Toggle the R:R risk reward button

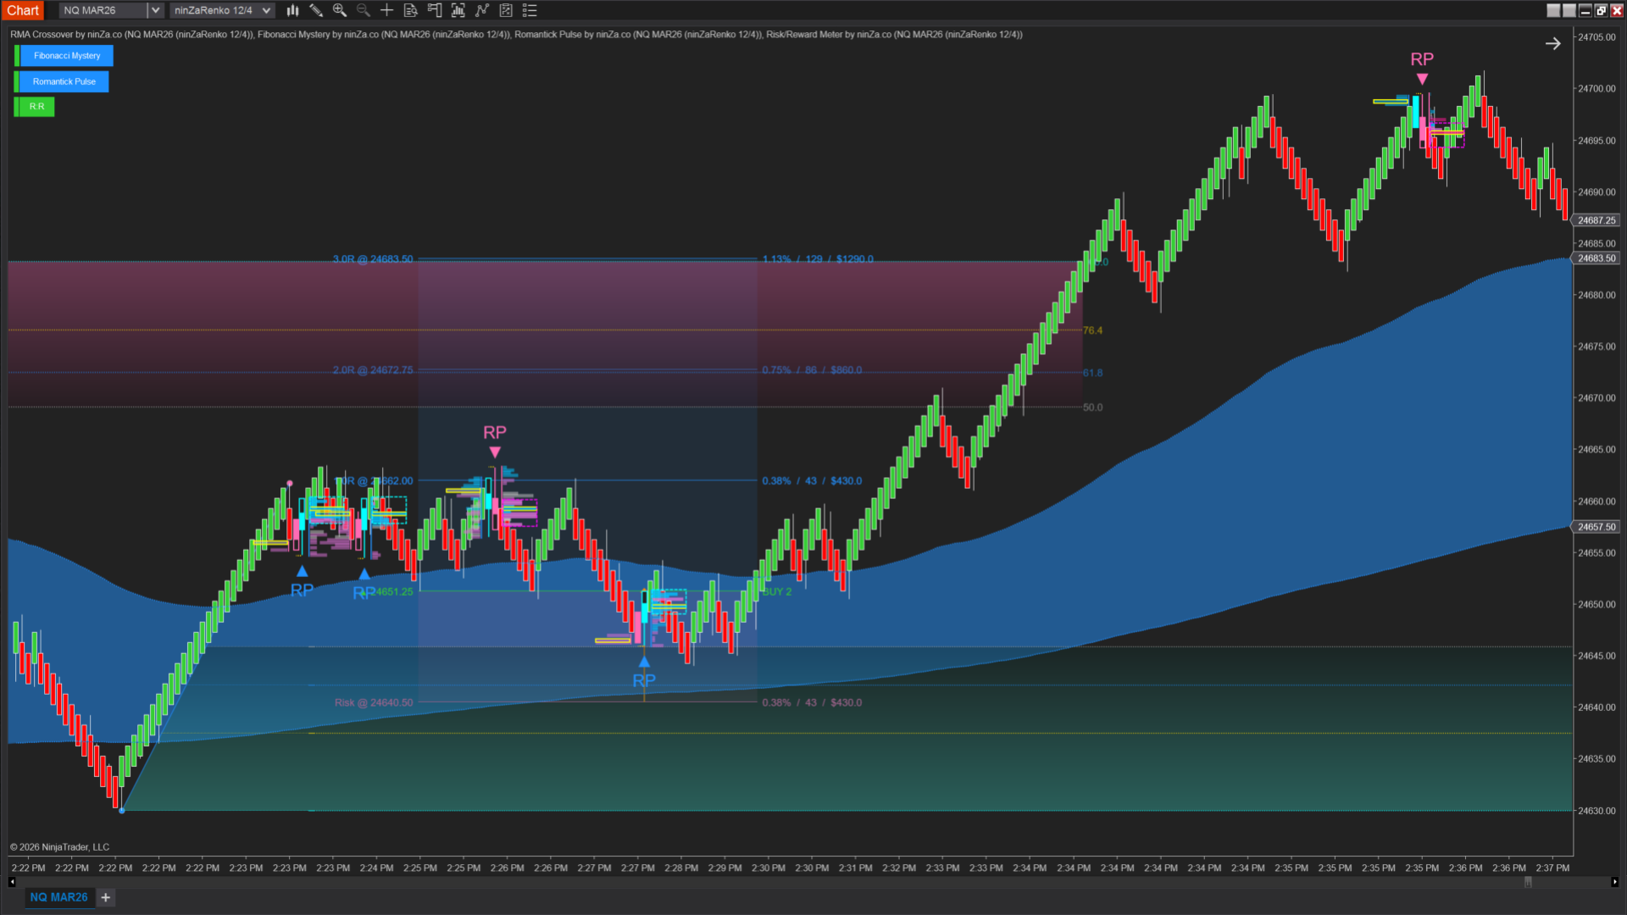pos(36,107)
